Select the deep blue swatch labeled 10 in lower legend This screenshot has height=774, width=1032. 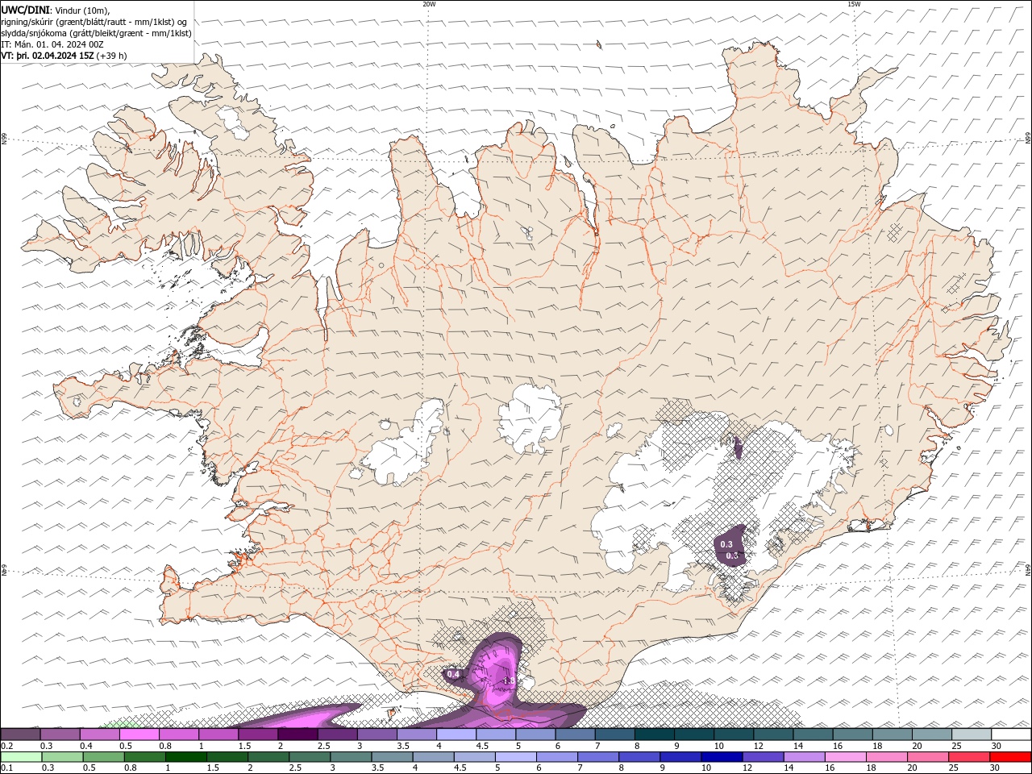point(721,757)
